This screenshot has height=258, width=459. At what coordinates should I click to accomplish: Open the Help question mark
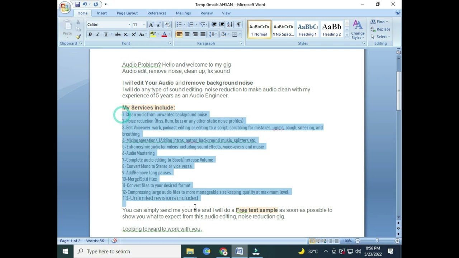398,13
